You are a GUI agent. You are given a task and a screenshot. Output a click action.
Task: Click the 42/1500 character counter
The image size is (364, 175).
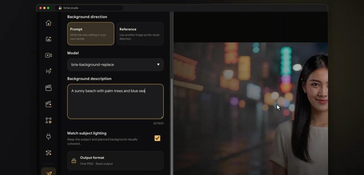coord(158,123)
